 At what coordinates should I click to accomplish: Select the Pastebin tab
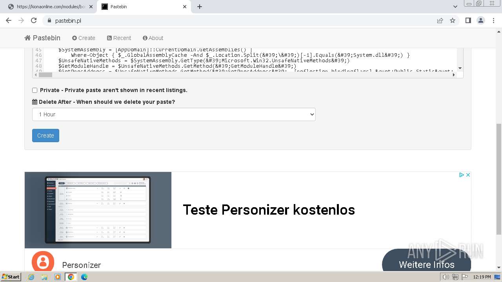[x=143, y=7]
